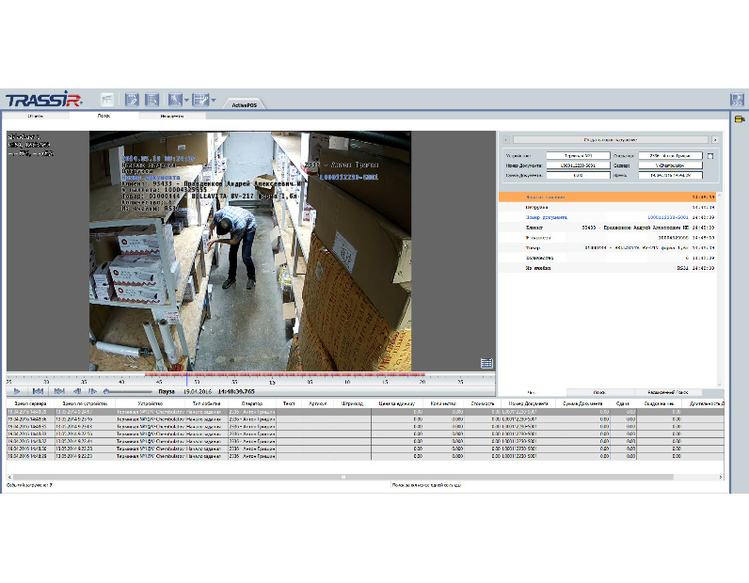Click the pencil edit toolbar icon
This screenshot has height=583, width=749.
(132, 100)
